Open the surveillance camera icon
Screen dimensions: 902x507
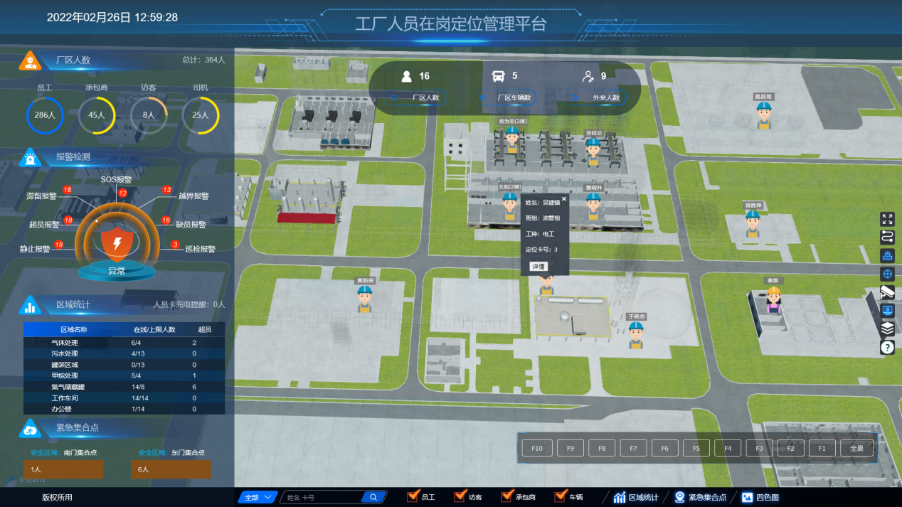pos(887,292)
